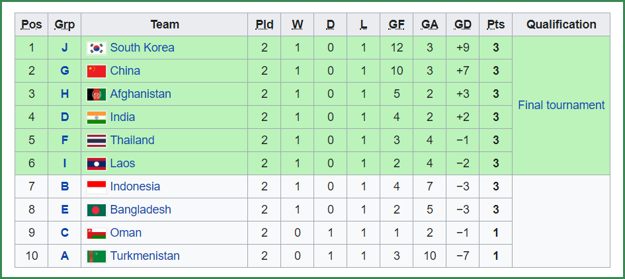Open the South Korea team link
This screenshot has height=279, width=625.
(142, 48)
